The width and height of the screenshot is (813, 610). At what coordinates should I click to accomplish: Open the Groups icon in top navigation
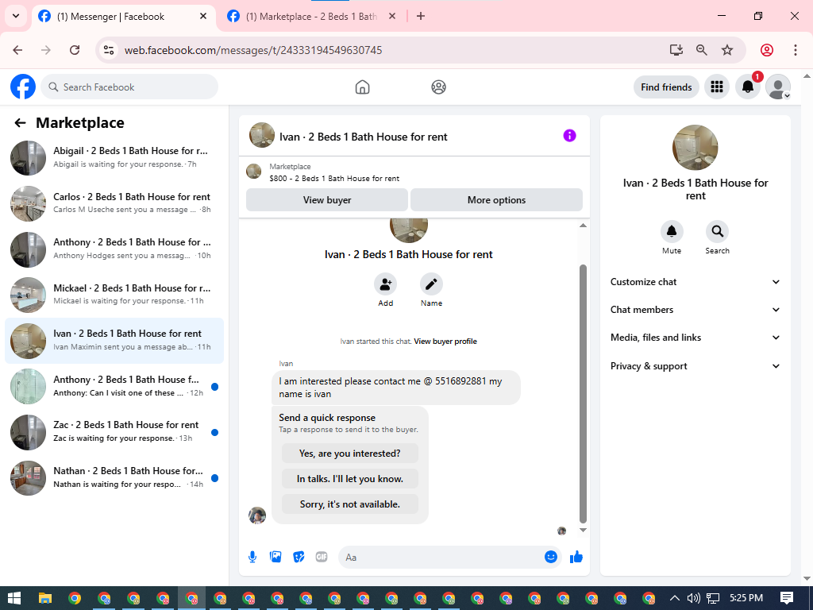(x=438, y=87)
